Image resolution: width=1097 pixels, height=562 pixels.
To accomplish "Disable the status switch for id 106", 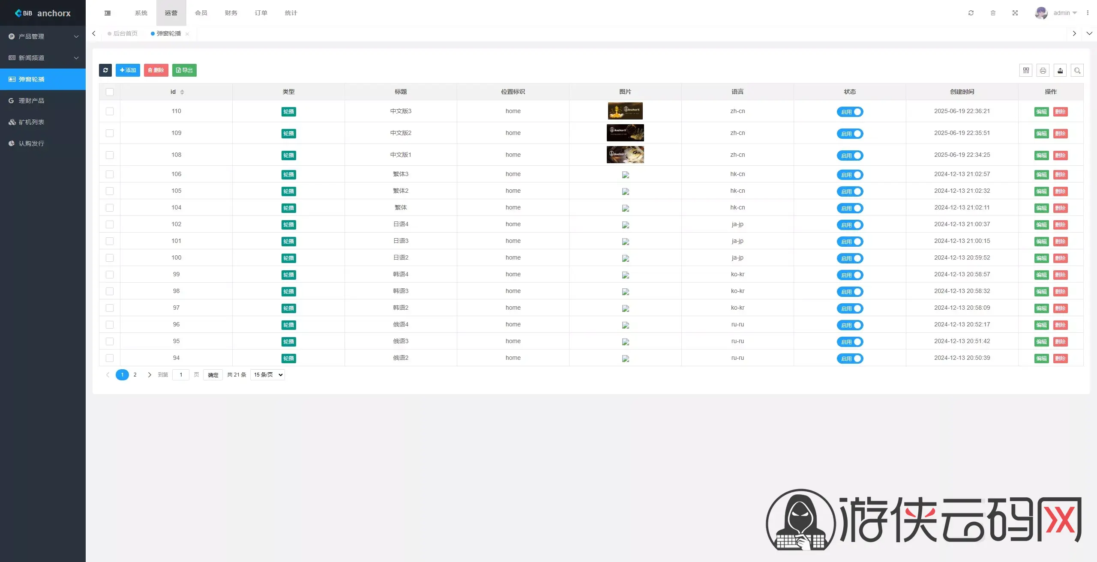I will point(850,175).
